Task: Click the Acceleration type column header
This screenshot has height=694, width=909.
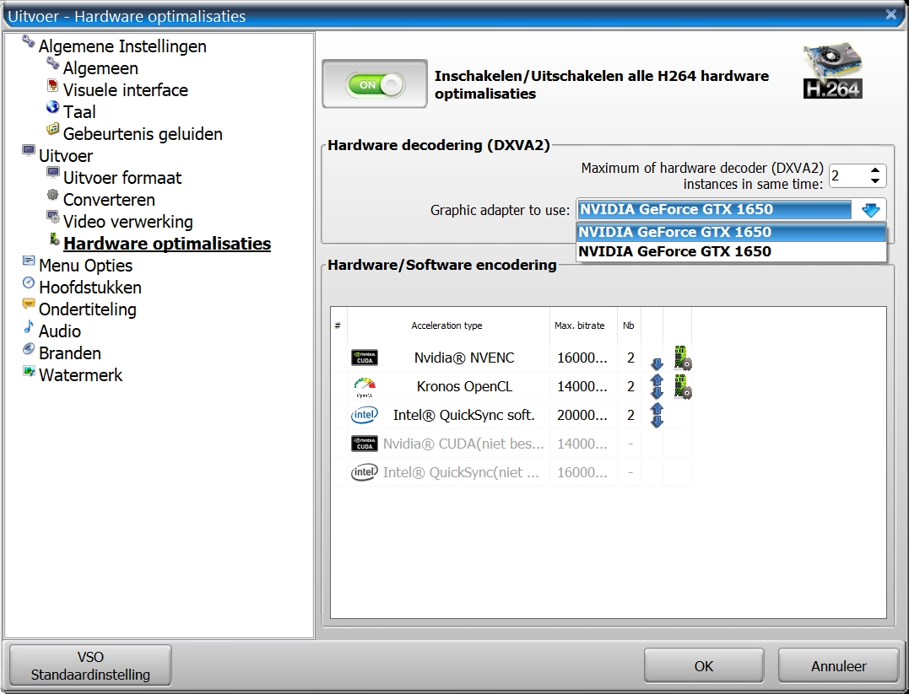Action: 446,325
